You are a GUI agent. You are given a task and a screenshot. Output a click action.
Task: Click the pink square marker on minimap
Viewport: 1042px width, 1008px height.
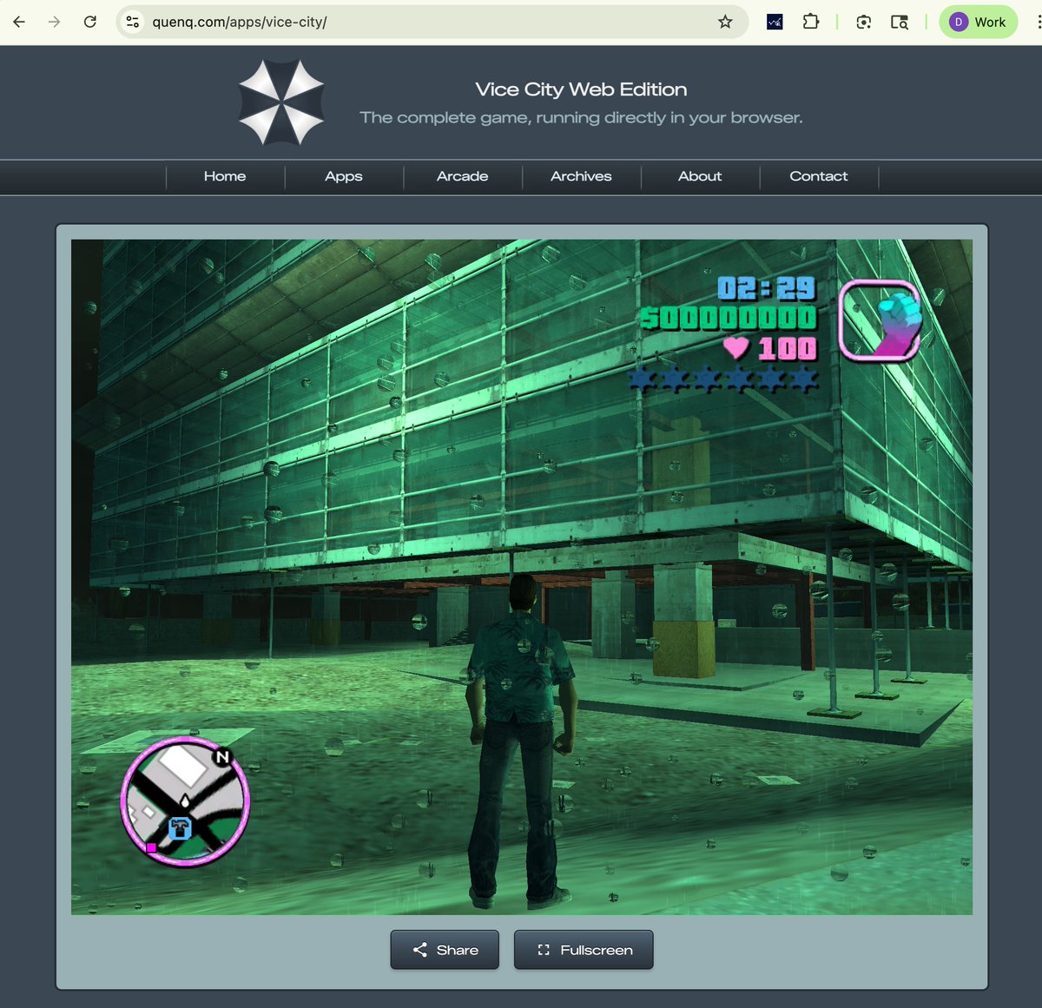tap(151, 847)
